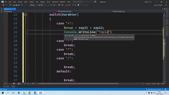This screenshot has height=95, width=169.
Task: Click the Navigate Backward toolbar icon
Action: click(3, 5)
